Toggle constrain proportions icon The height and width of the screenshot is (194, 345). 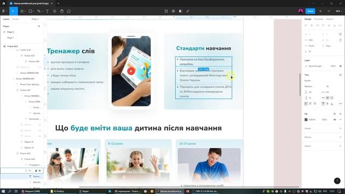(340, 40)
